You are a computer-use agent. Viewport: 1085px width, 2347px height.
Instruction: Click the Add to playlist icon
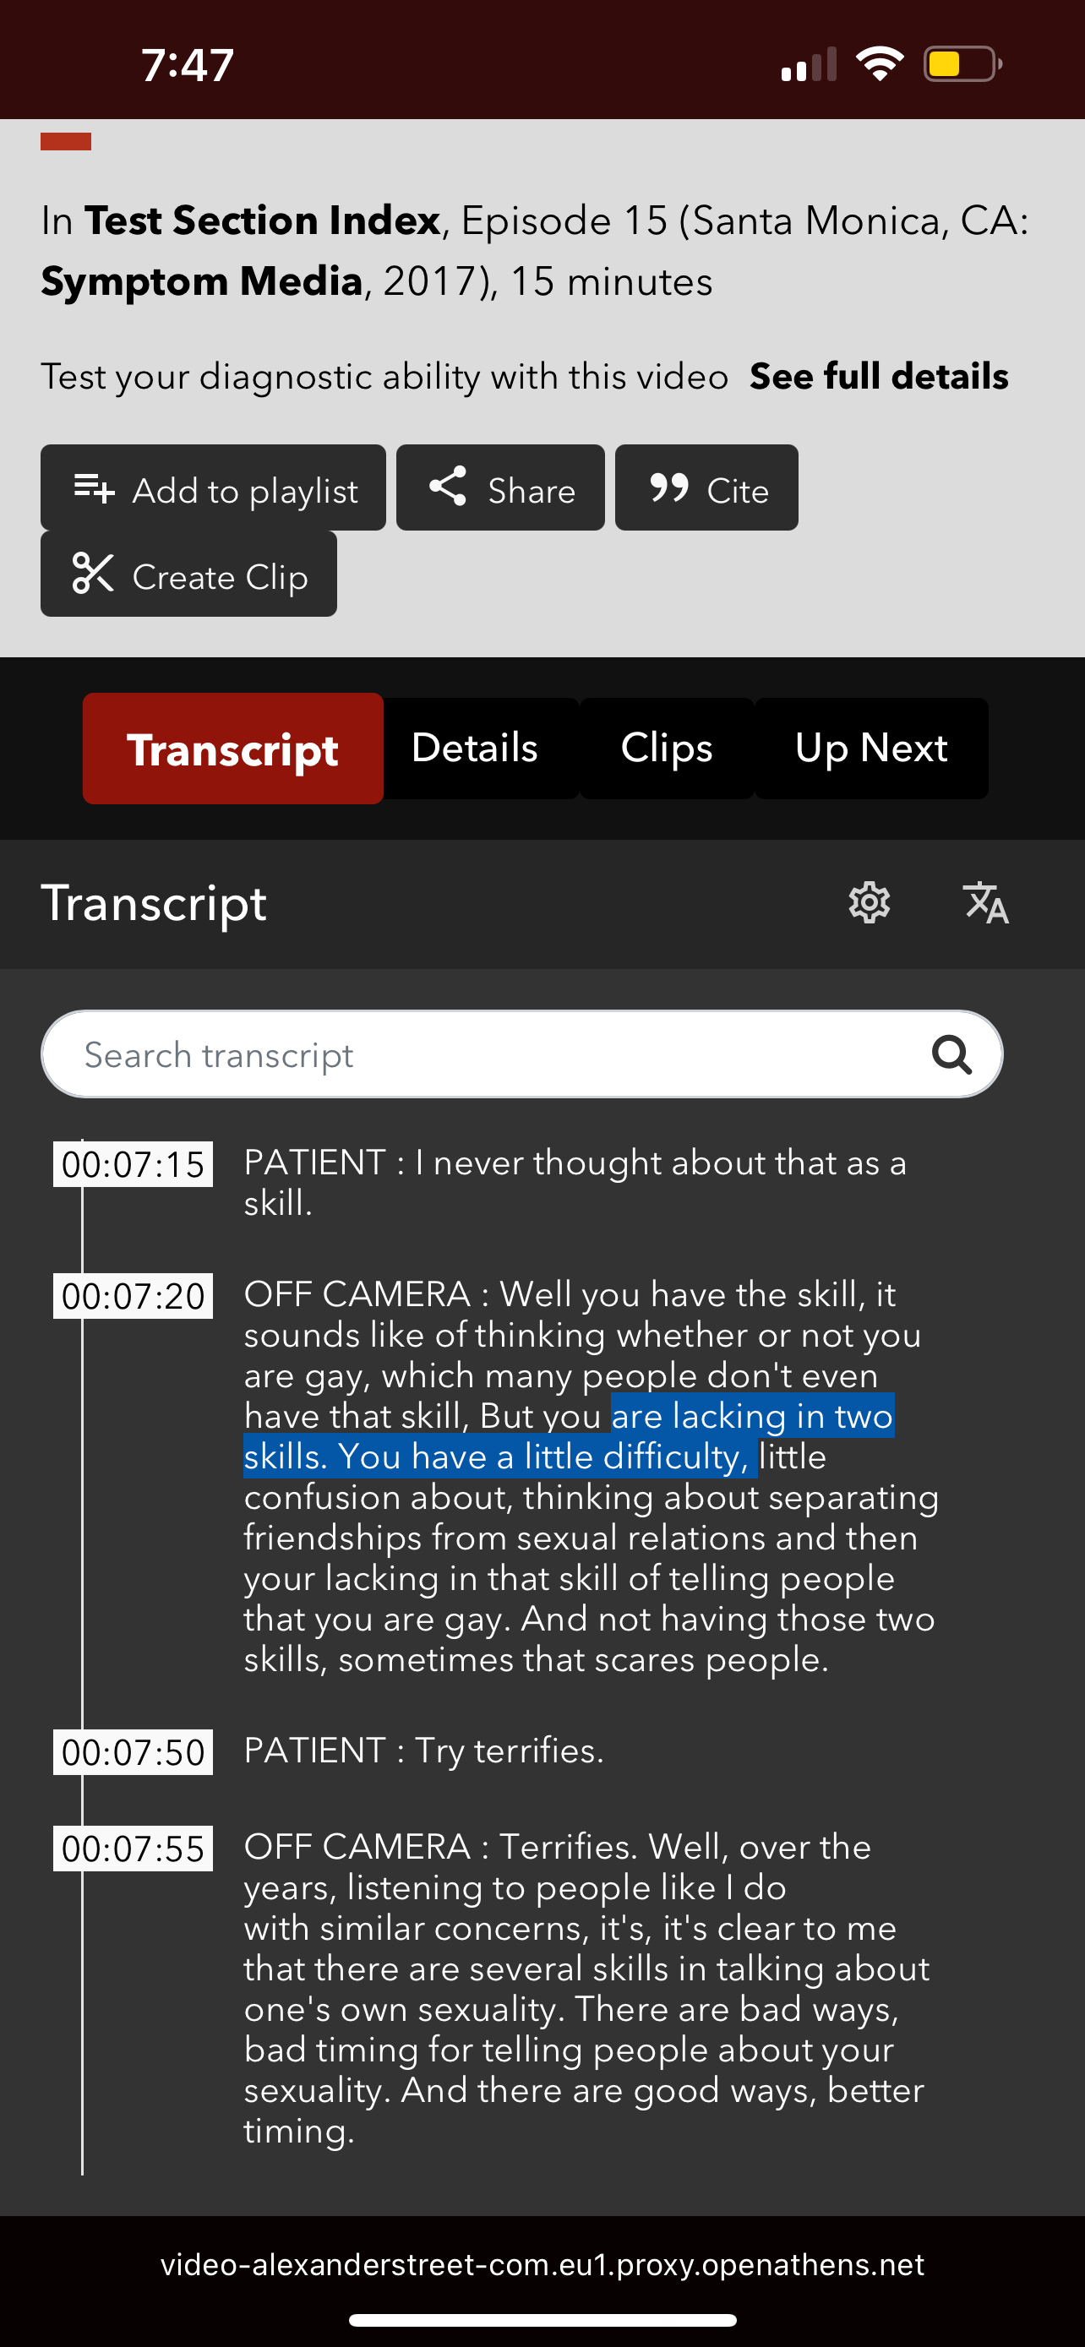pyautogui.click(x=94, y=489)
